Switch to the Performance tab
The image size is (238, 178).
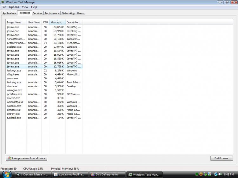click(52, 13)
